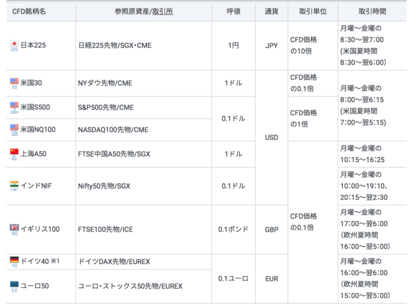Click the 0.1ユーロ tick value
This screenshot has height=304, width=417.
click(x=233, y=279)
